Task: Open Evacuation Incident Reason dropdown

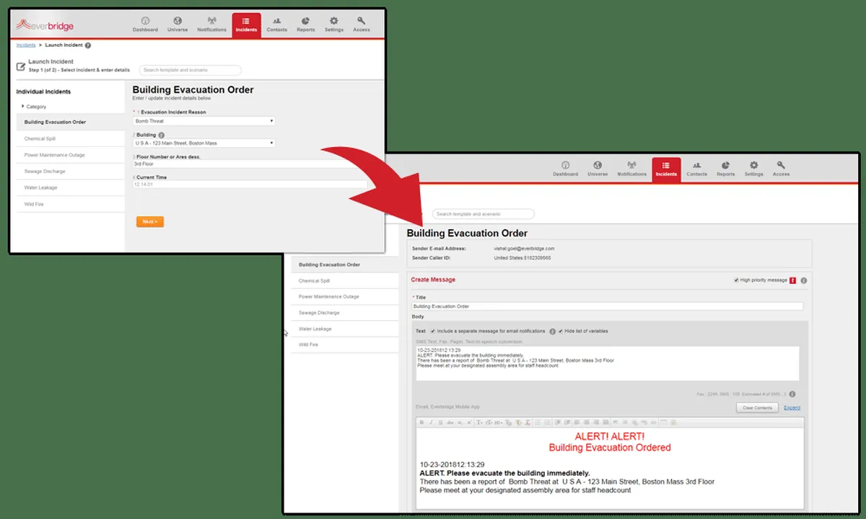Action: coord(204,121)
